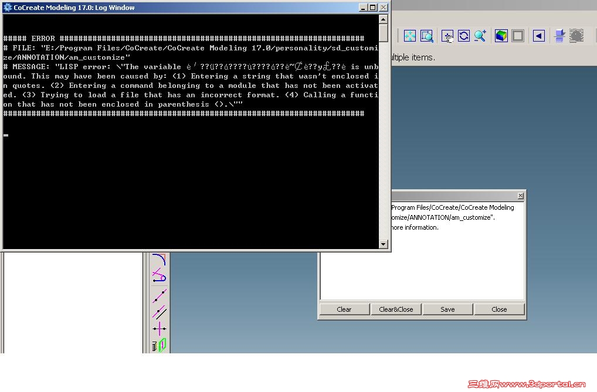Select the zoom in/out magnifier tool
Viewport: 597px width, 392px height.
click(x=480, y=36)
